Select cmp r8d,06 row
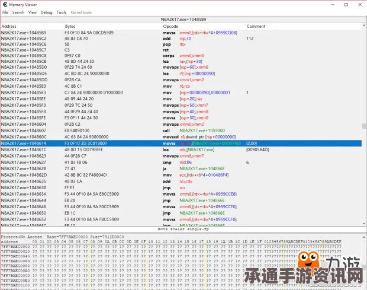Image resolution: width=367 pixels, height=290 pixels. pyautogui.click(x=181, y=162)
